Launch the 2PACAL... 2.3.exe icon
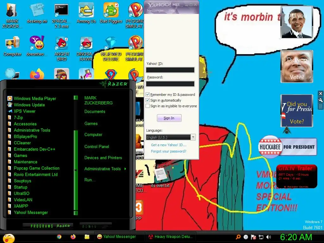324x243 pixels. pos(61,16)
